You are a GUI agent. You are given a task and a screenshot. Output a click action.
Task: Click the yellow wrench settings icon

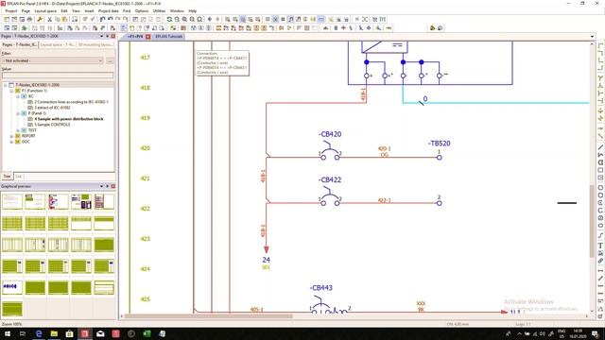point(40,19)
